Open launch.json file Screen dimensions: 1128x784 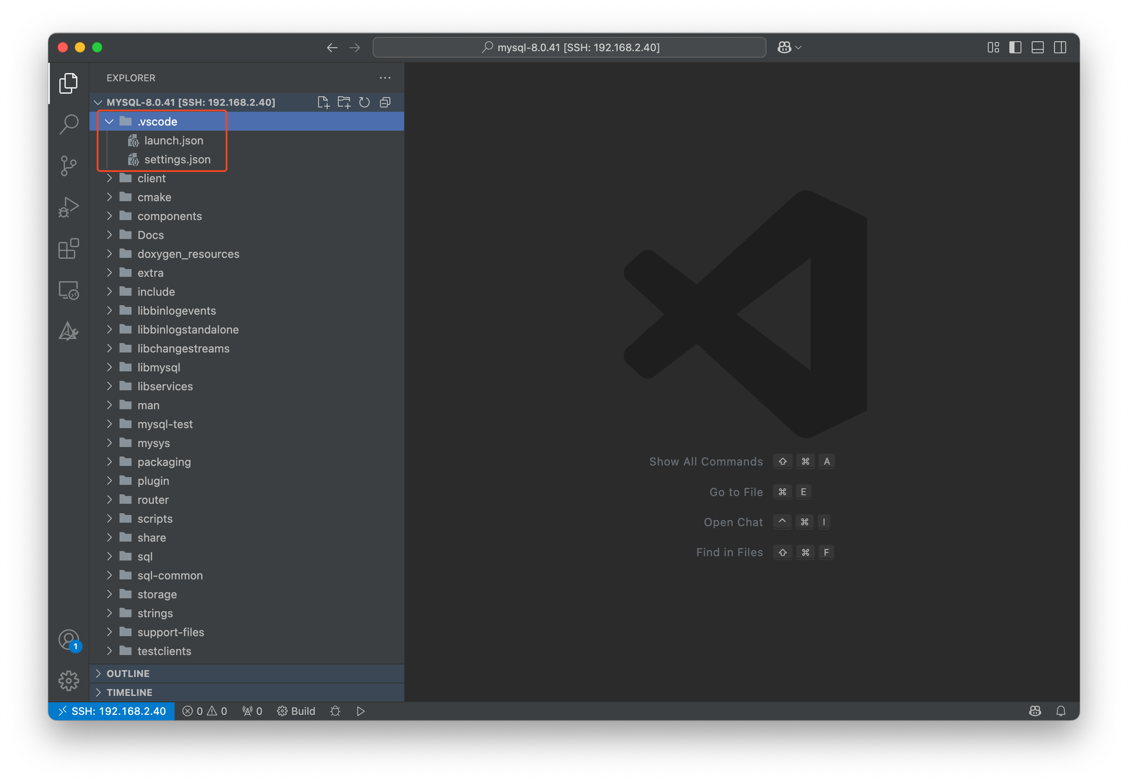(x=247, y=141)
